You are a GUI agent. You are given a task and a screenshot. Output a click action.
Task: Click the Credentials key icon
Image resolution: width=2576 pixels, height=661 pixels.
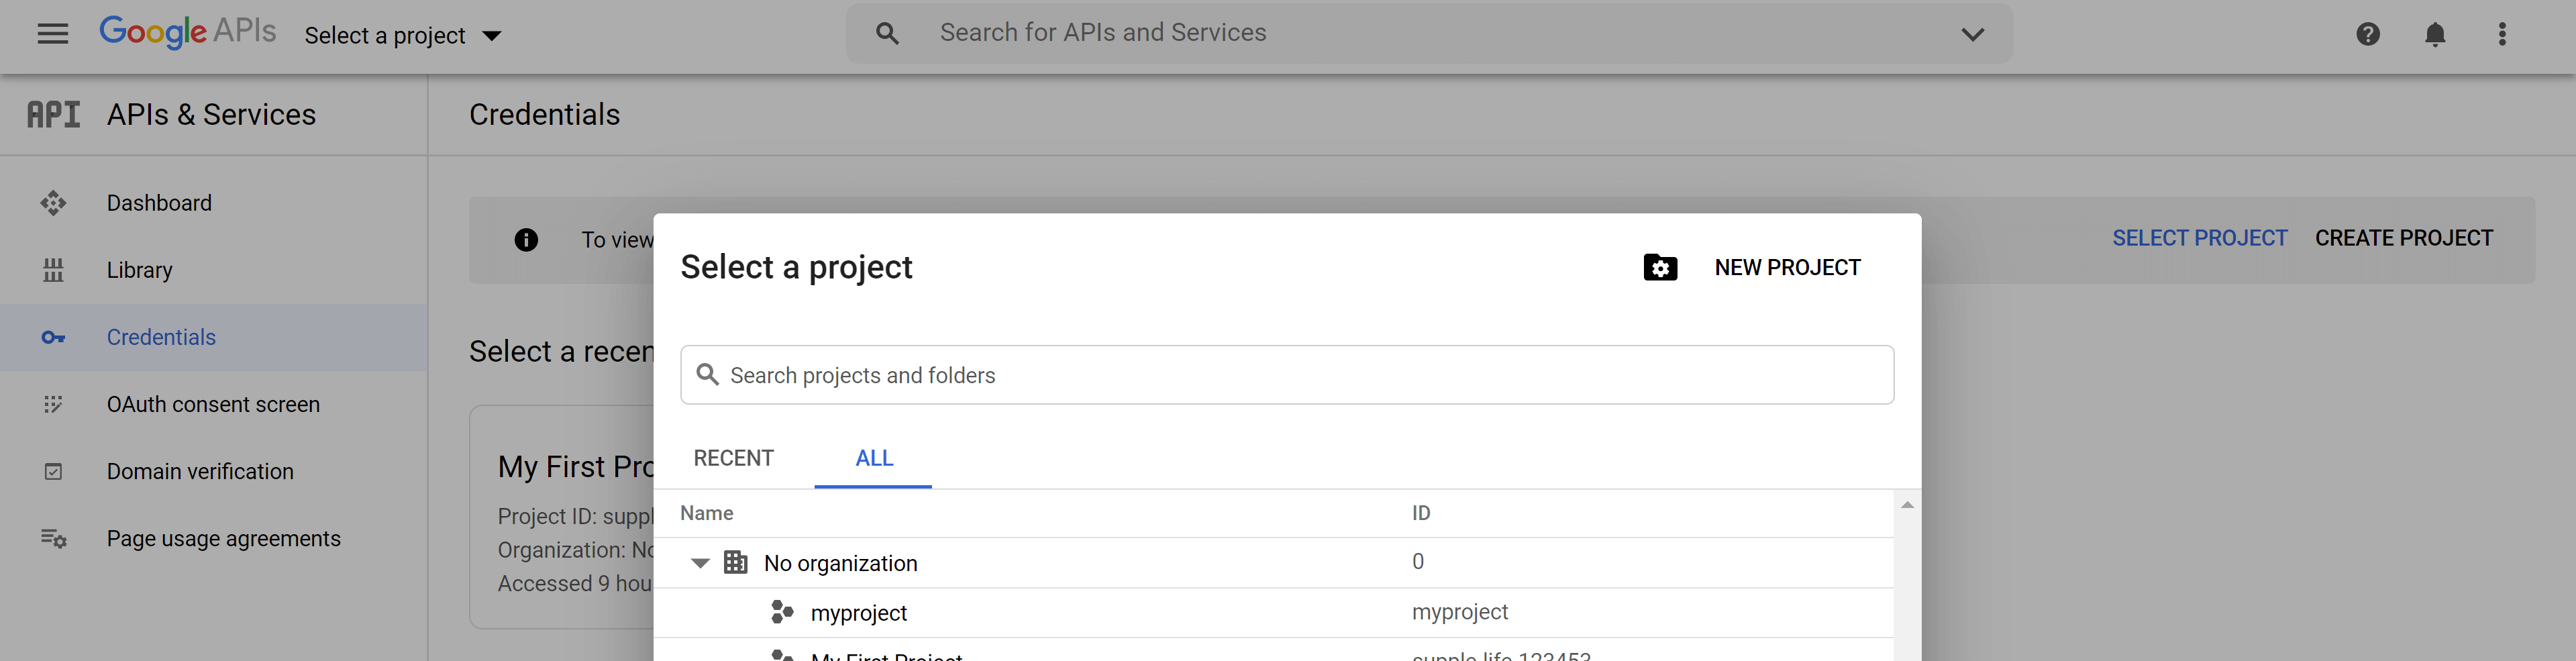(53, 338)
